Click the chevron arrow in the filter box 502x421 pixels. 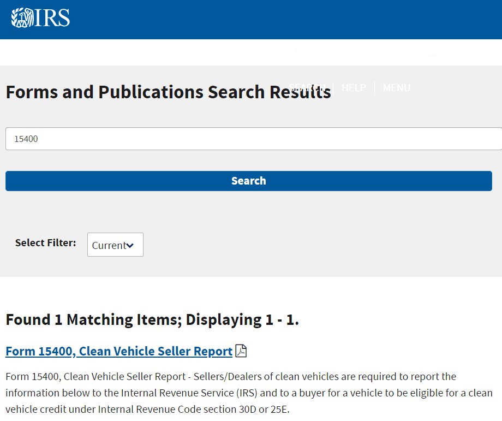click(130, 246)
